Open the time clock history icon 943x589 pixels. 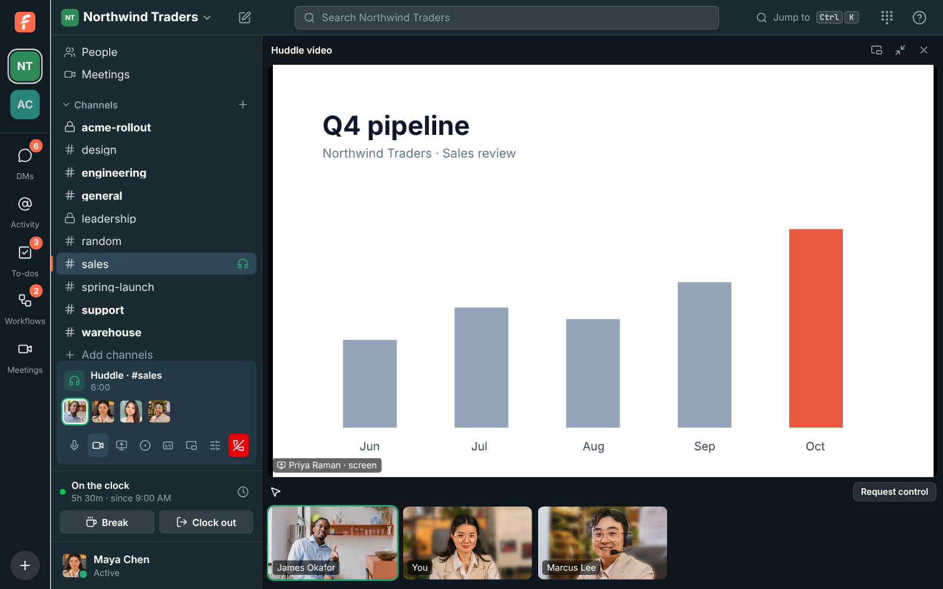[x=243, y=492]
